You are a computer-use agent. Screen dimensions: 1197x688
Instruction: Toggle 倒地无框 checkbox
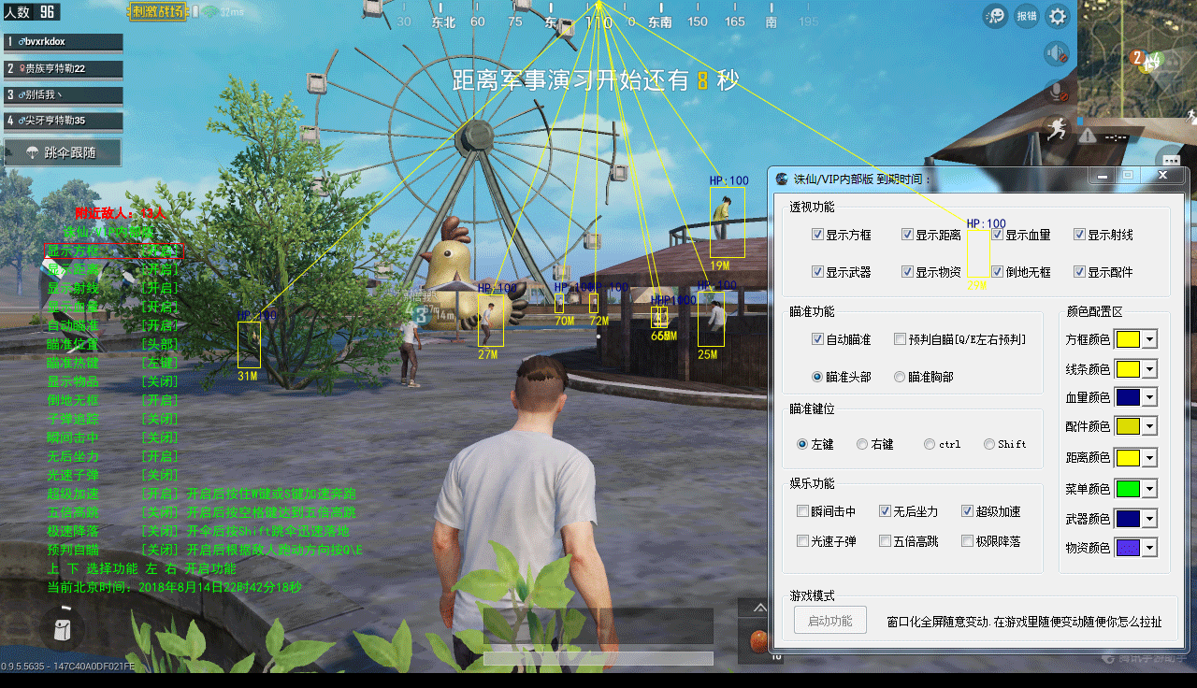pyautogui.click(x=998, y=272)
